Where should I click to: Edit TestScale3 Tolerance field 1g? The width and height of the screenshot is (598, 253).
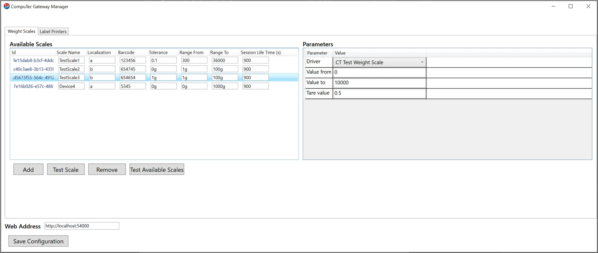[163, 78]
